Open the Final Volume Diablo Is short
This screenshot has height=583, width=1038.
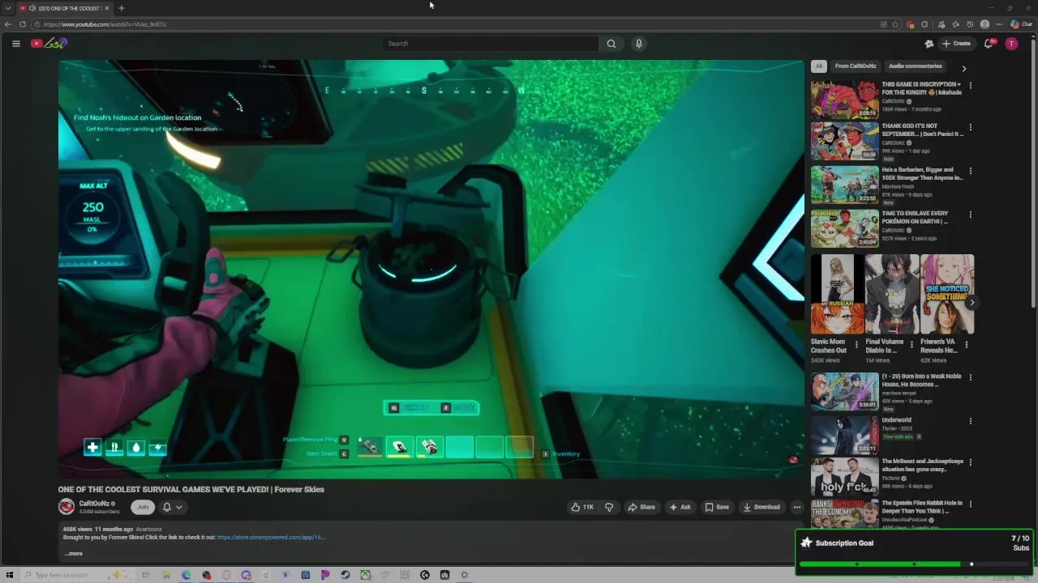(x=892, y=294)
